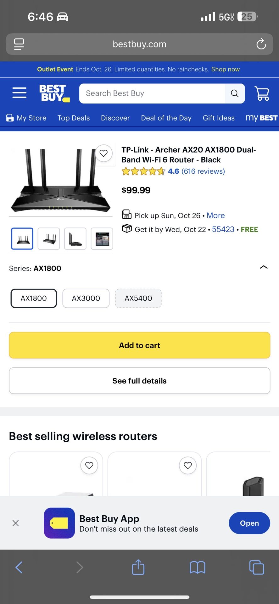
Task: Show open Safari tabs
Action: 256,568
